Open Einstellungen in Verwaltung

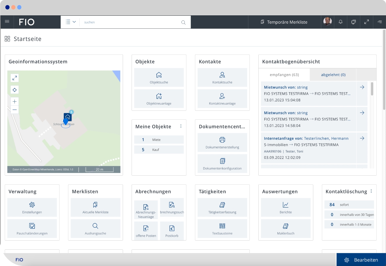32,207
